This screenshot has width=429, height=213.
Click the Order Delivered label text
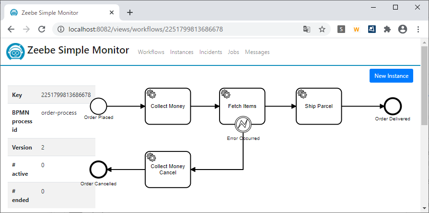tap(393, 119)
